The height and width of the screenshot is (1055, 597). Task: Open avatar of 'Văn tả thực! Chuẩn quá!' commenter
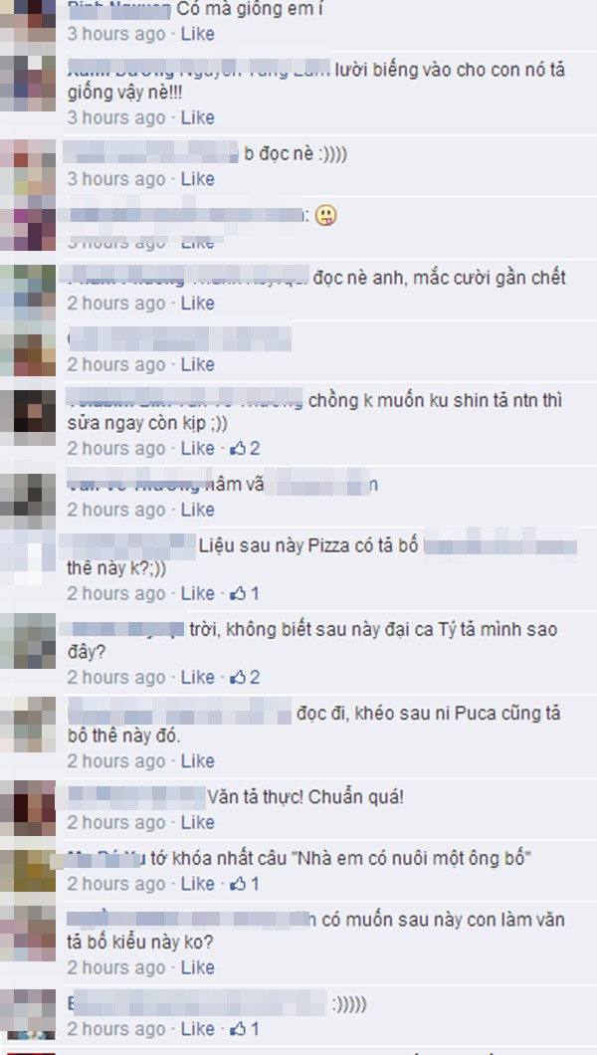(x=28, y=807)
